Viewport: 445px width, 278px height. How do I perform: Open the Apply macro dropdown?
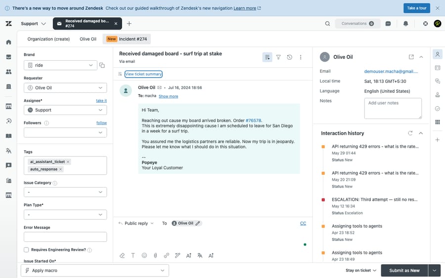point(95,271)
